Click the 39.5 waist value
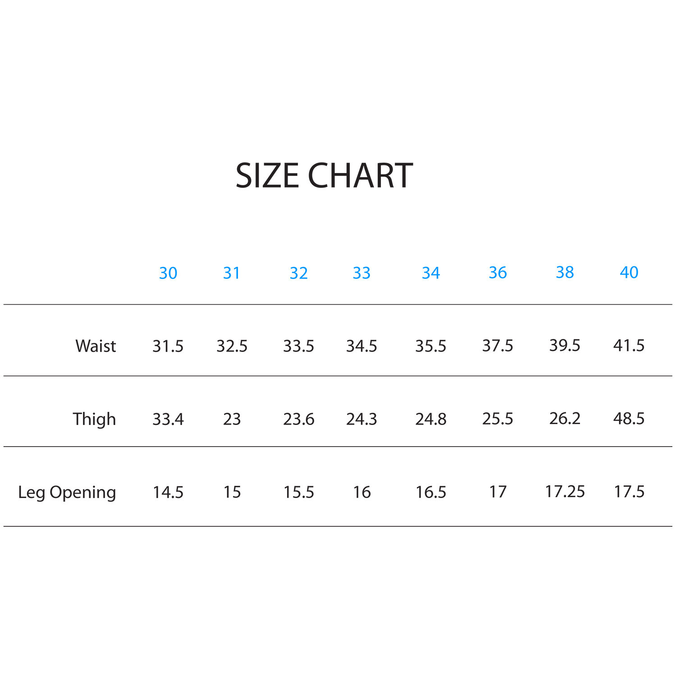 pyautogui.click(x=564, y=346)
